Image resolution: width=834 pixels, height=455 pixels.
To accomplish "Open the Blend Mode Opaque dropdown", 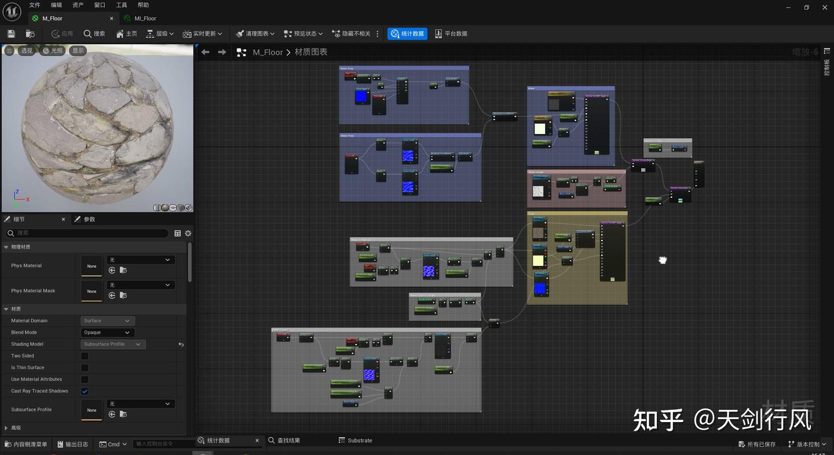I will 107,332.
